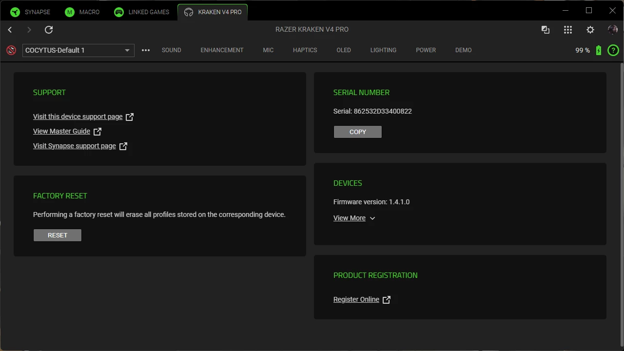Minimize the Synapse window
The image size is (624, 351).
click(x=565, y=10)
